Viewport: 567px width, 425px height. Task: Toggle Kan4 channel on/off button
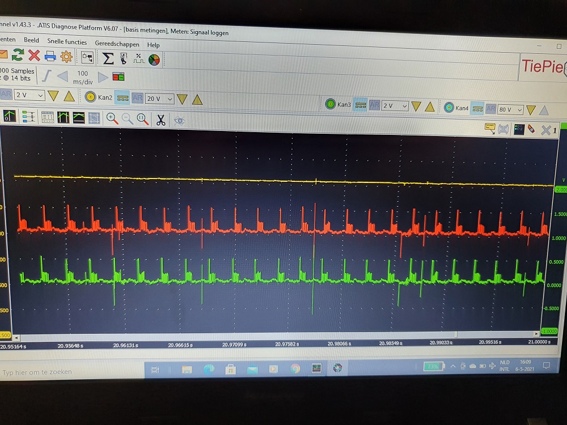[448, 107]
